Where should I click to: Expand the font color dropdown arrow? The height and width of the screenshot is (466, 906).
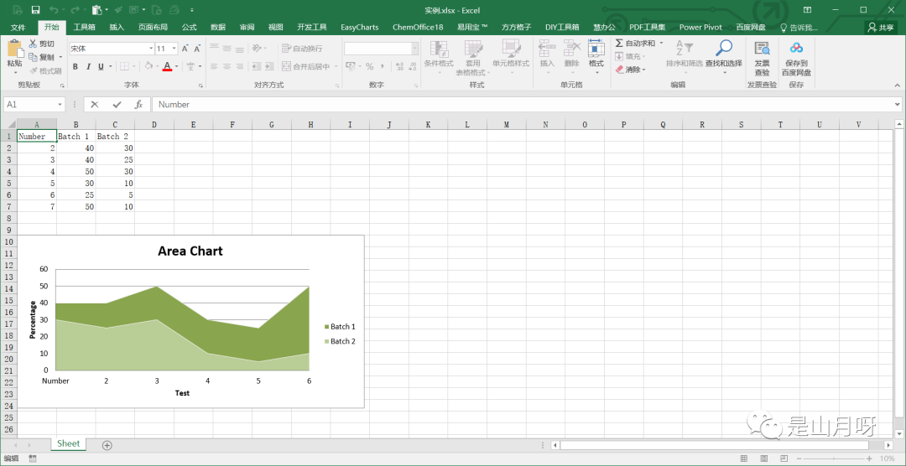(x=176, y=66)
